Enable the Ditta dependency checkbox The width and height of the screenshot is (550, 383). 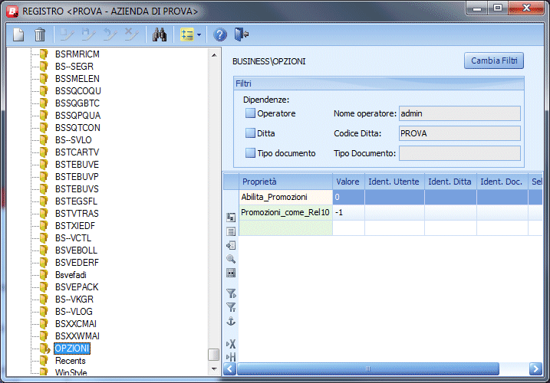click(250, 133)
